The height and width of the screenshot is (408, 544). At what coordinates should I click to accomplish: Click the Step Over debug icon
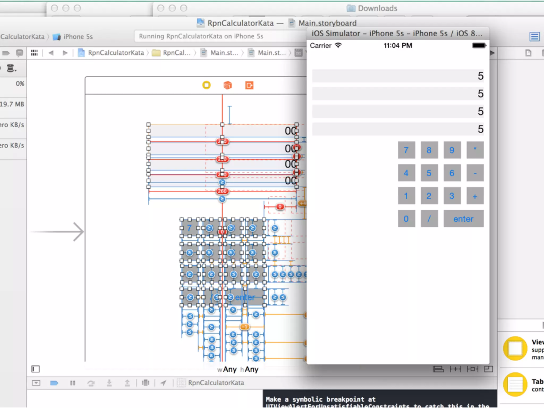click(91, 383)
